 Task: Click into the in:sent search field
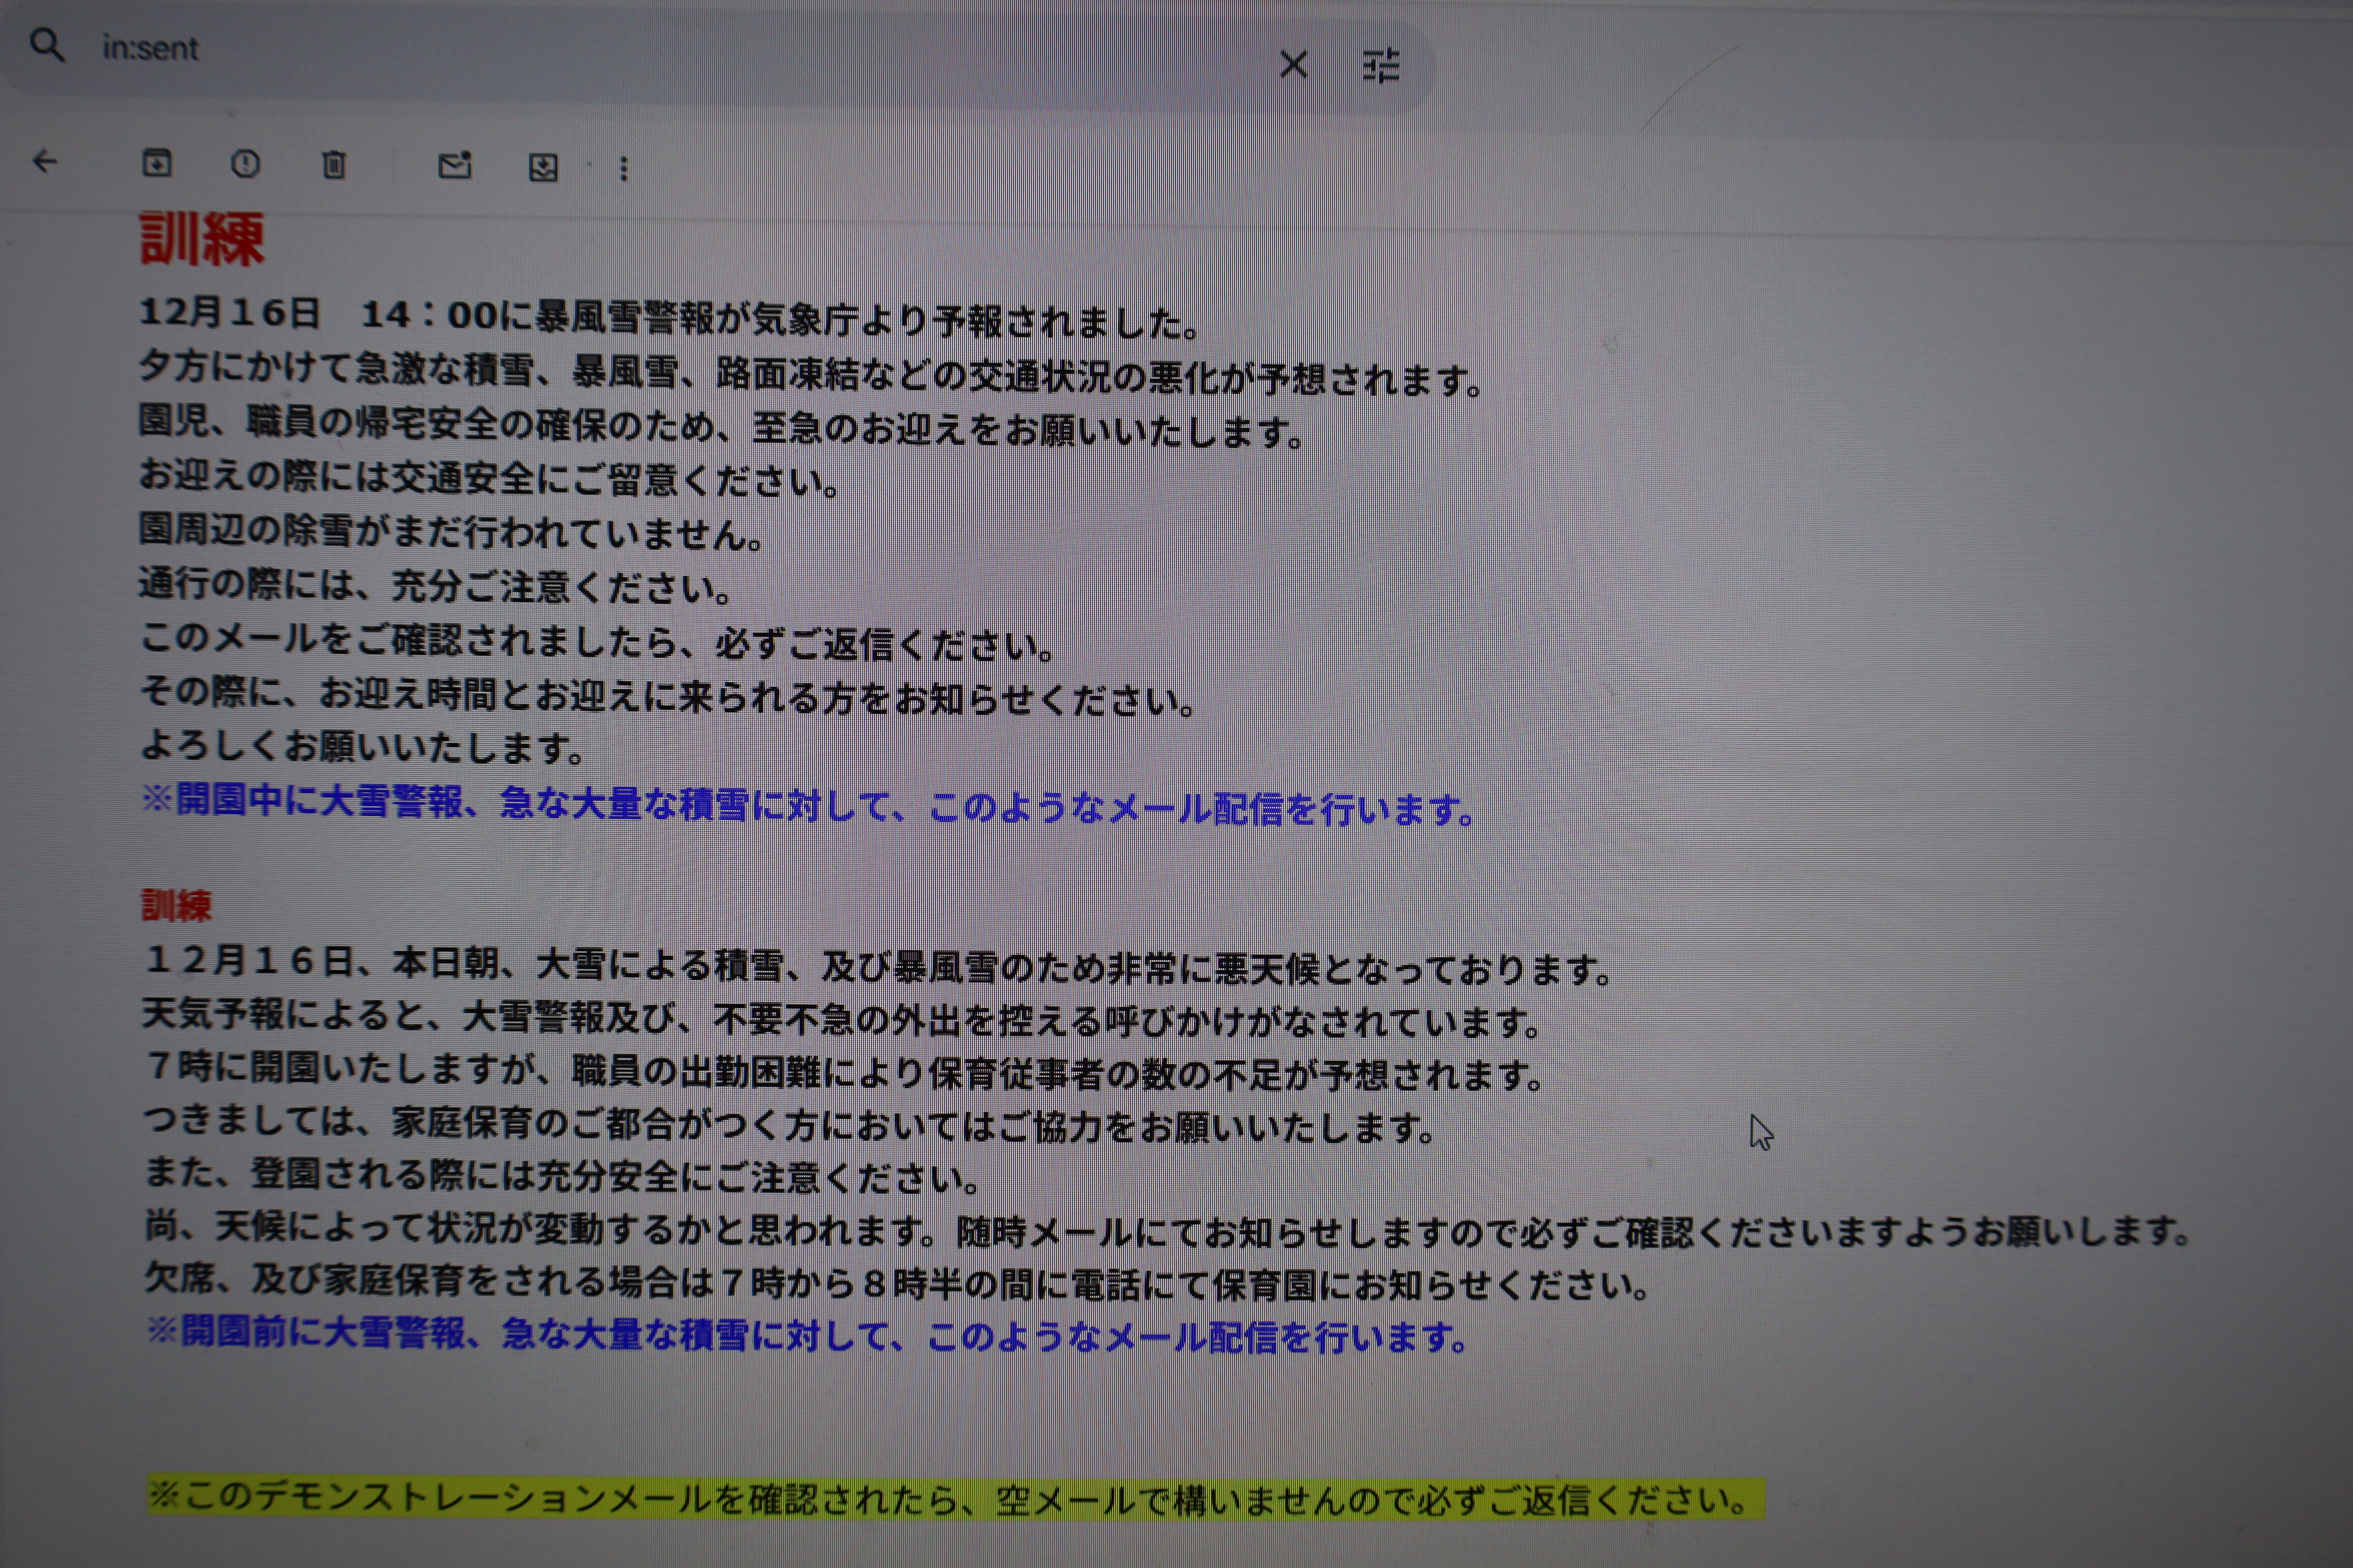[x=600, y=50]
